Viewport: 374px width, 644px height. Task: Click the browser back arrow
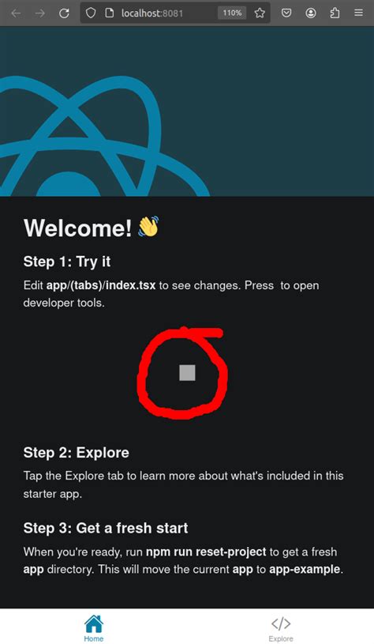(x=16, y=13)
